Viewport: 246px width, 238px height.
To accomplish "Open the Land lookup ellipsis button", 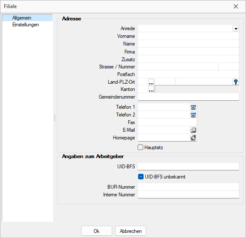I will click(x=151, y=82).
